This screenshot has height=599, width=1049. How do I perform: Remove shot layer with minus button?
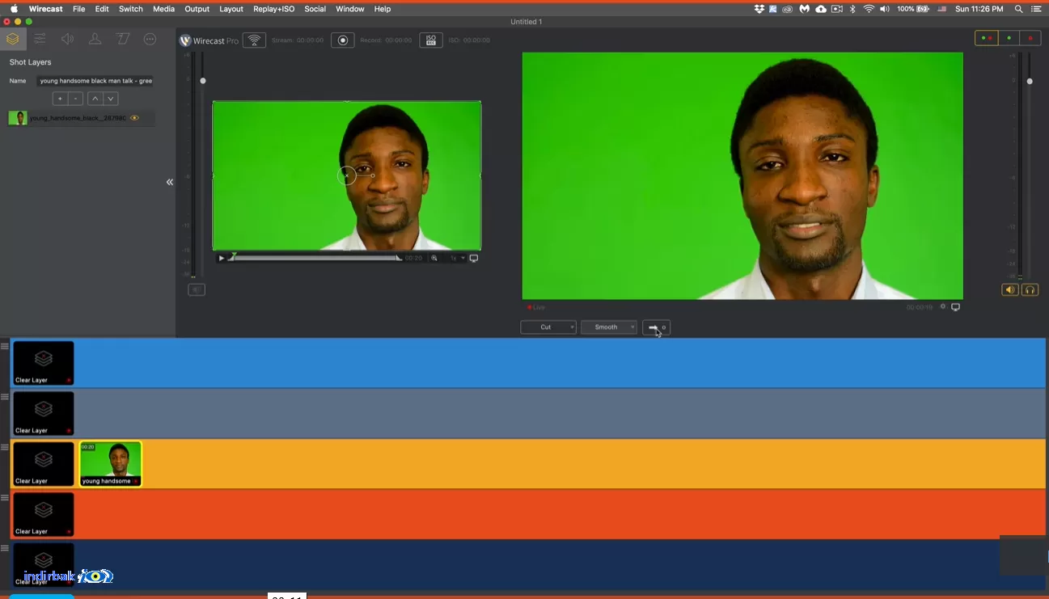coord(75,99)
